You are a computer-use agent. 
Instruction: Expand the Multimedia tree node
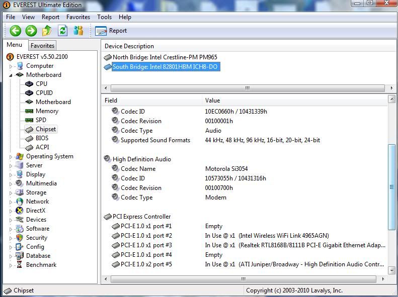pyautogui.click(x=11, y=184)
